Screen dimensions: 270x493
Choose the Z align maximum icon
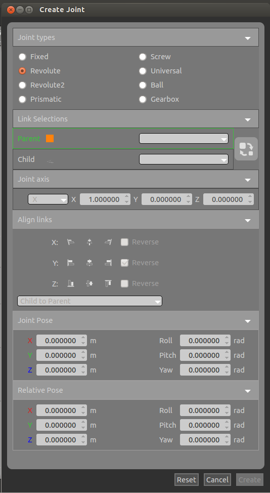tap(108, 283)
